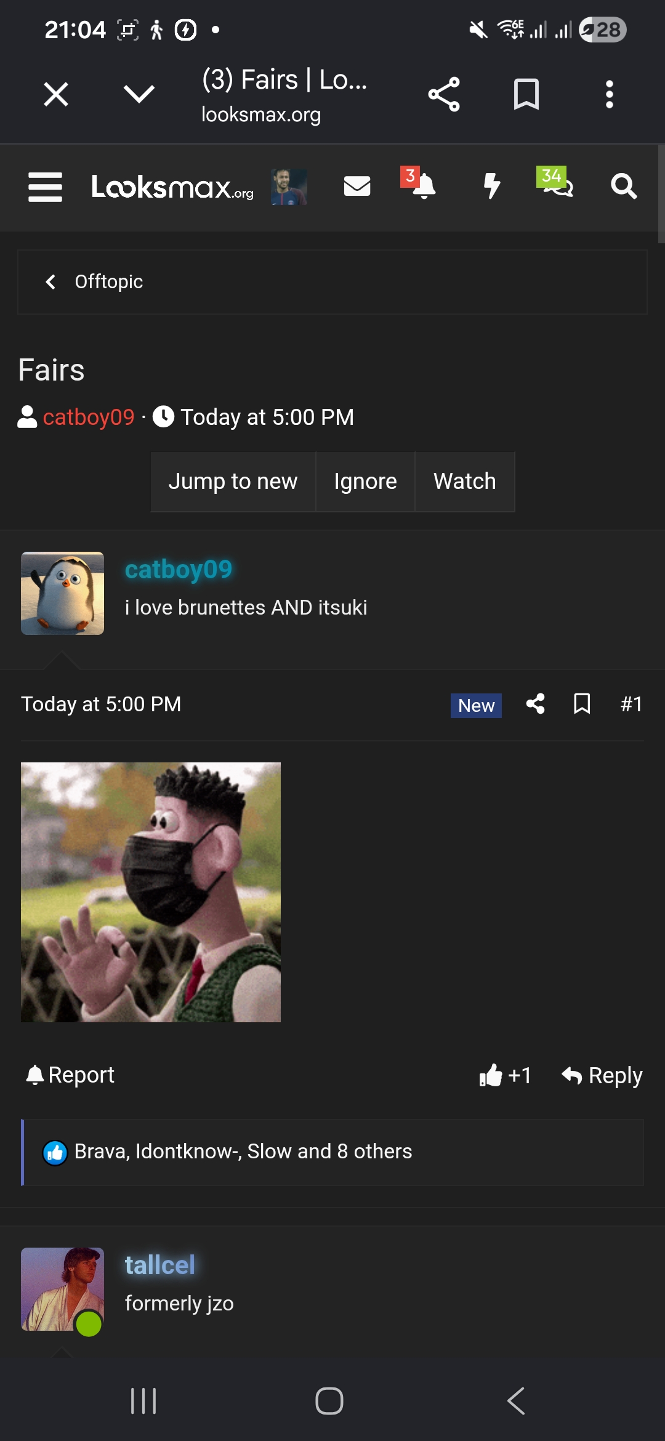Watch this thread
The height and width of the screenshot is (1441, 665).
tap(465, 482)
